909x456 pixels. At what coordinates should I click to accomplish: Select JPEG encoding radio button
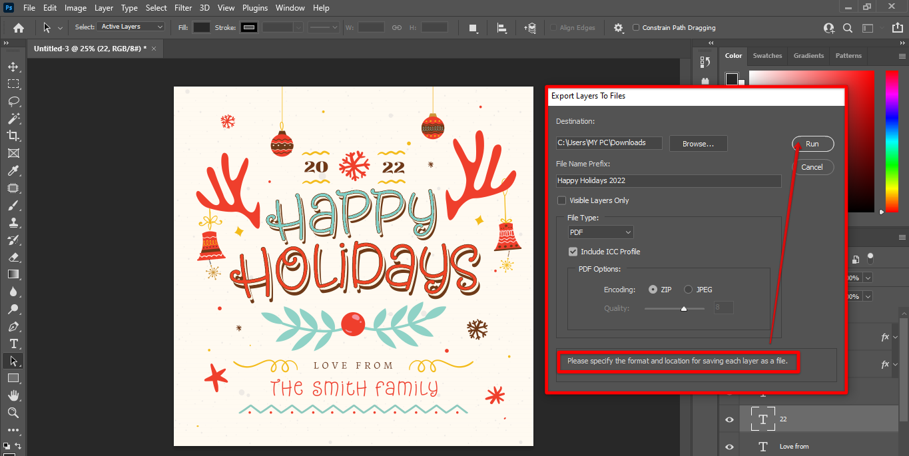click(688, 290)
